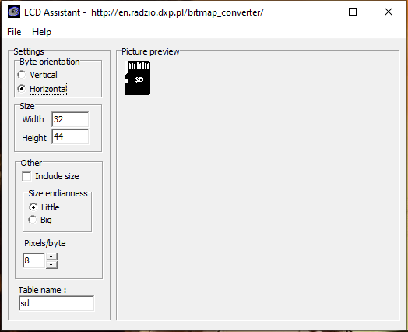
Task: Click the Horizontal option label
Action: (48, 89)
